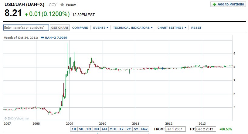Open the COMPARE option
Image resolution: width=248 pixels, height=134 pixels.
click(80, 28)
